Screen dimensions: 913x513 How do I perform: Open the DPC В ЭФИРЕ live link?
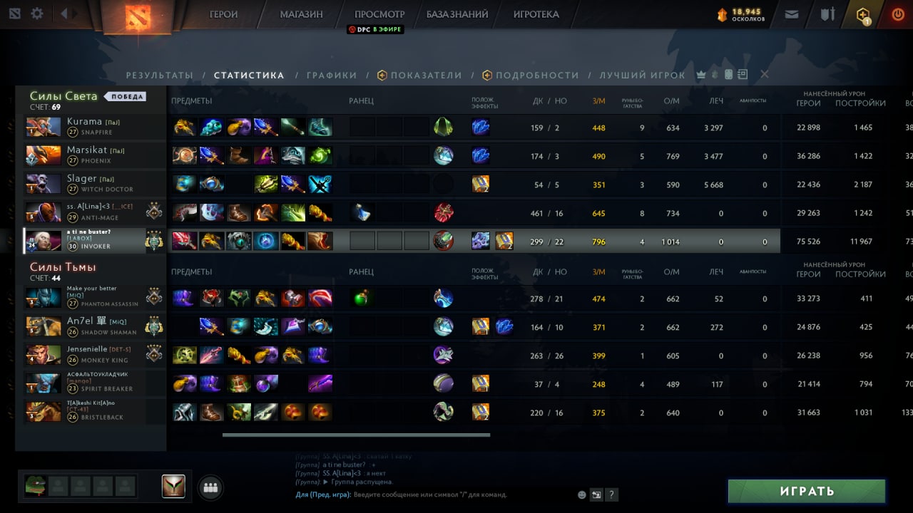pyautogui.click(x=376, y=29)
